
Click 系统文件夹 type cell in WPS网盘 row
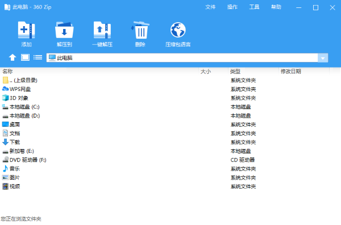[x=243, y=89]
